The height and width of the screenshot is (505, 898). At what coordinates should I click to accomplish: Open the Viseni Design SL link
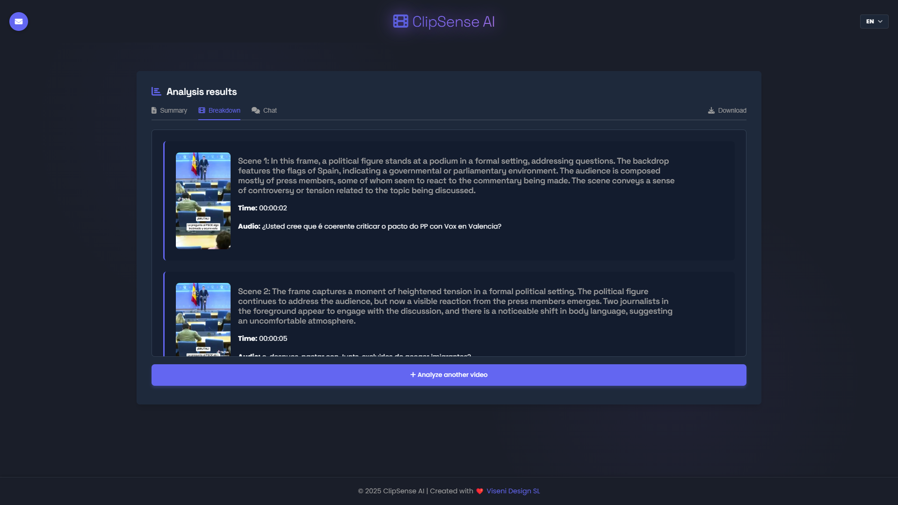click(513, 491)
